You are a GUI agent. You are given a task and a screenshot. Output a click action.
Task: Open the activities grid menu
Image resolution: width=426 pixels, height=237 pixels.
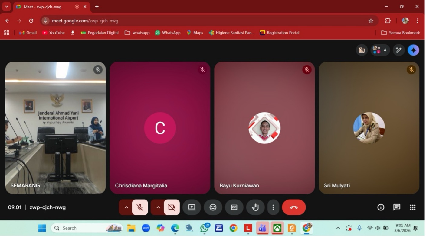(x=412, y=207)
